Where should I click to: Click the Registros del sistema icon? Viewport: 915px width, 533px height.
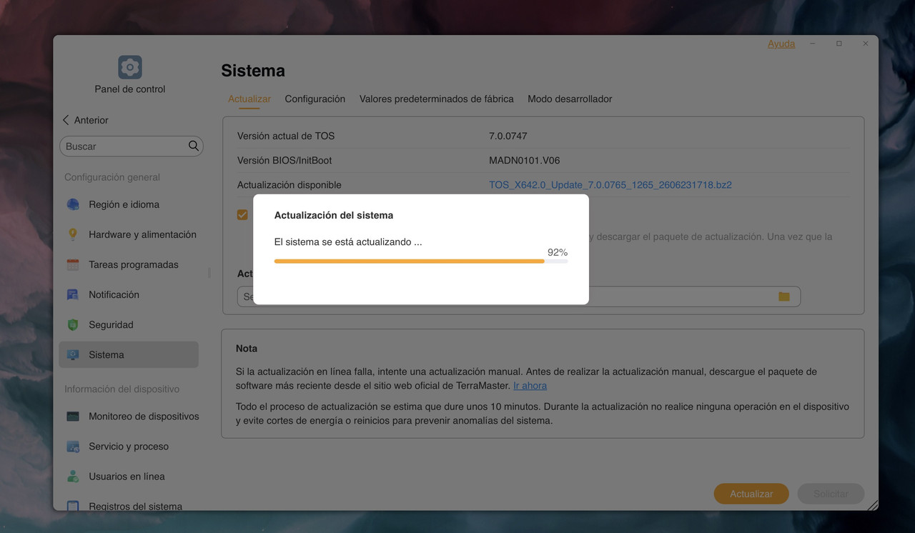[73, 506]
